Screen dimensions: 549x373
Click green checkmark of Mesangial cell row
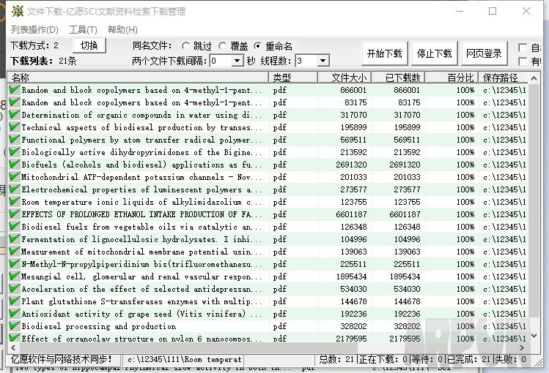[15, 276]
